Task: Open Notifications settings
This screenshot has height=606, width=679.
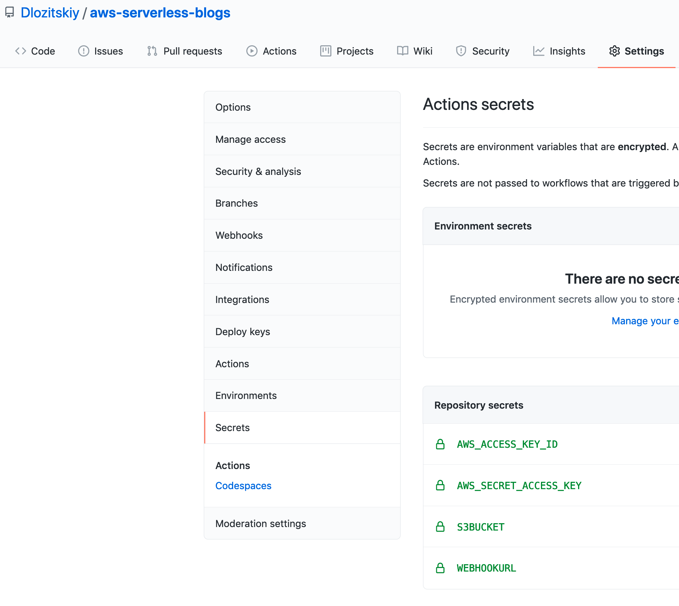Action: tap(302, 267)
